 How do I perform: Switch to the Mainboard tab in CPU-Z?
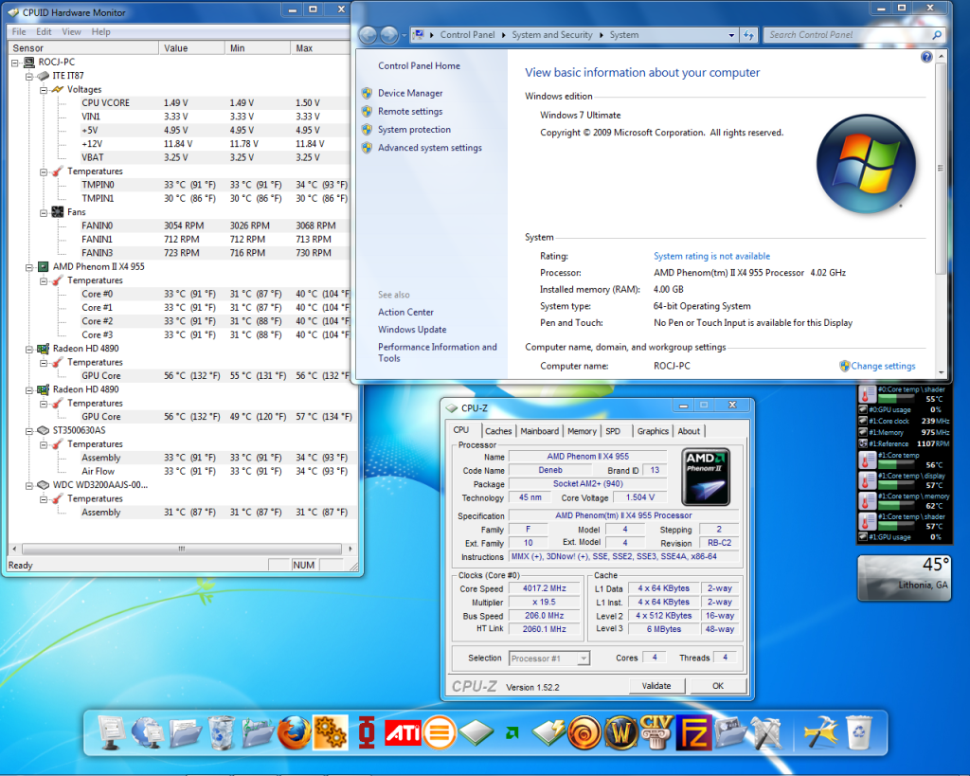(540, 431)
